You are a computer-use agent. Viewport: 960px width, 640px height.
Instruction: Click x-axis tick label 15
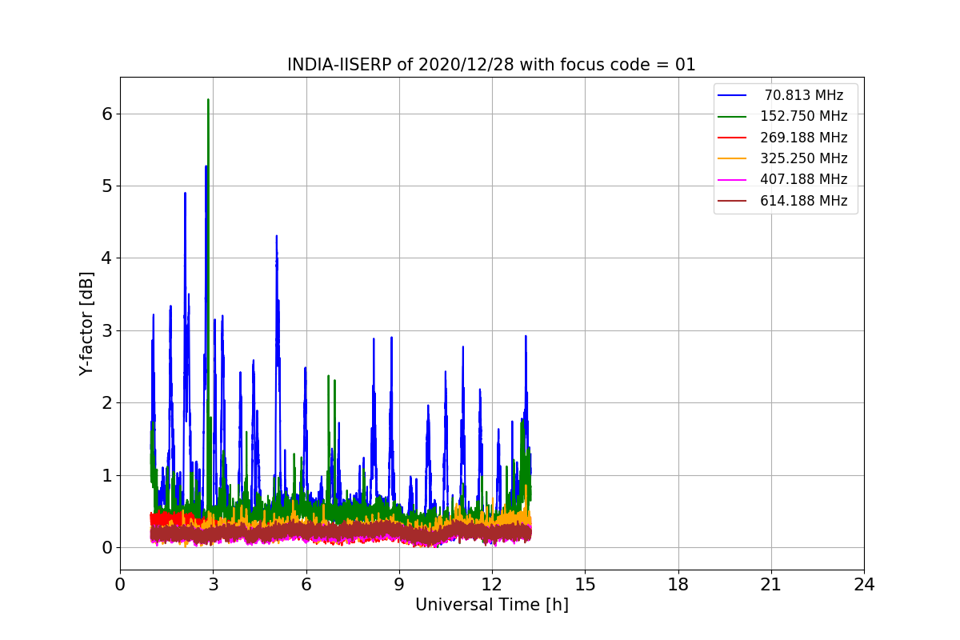pyautogui.click(x=585, y=585)
